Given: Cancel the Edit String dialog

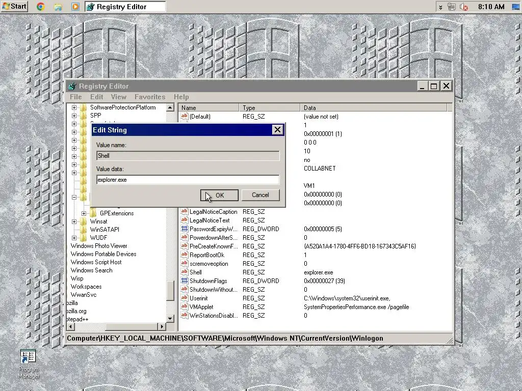Looking at the screenshot, I should pyautogui.click(x=260, y=195).
